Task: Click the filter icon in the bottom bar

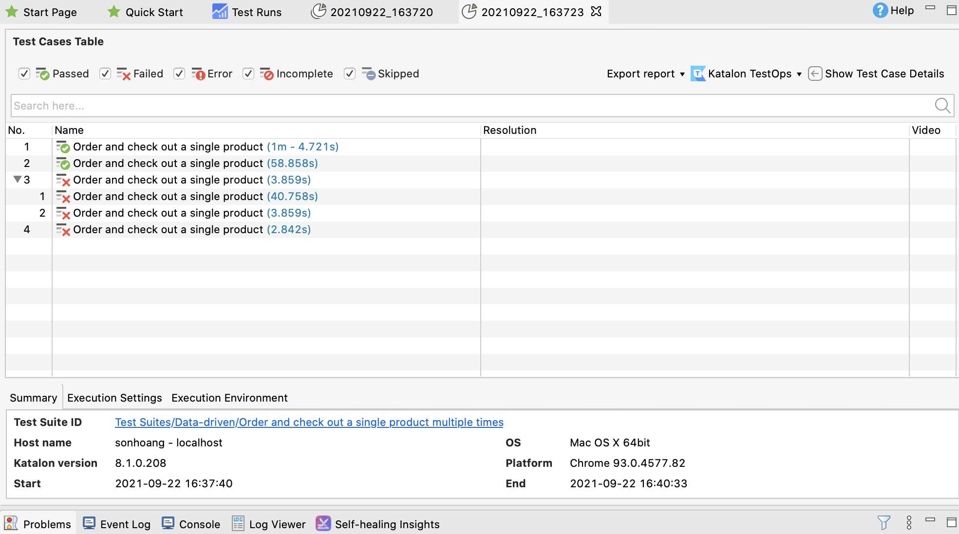Action: [884, 523]
